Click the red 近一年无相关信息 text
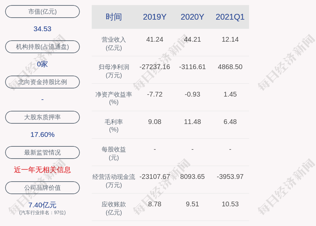This screenshot has width=316, height=226. (42, 170)
